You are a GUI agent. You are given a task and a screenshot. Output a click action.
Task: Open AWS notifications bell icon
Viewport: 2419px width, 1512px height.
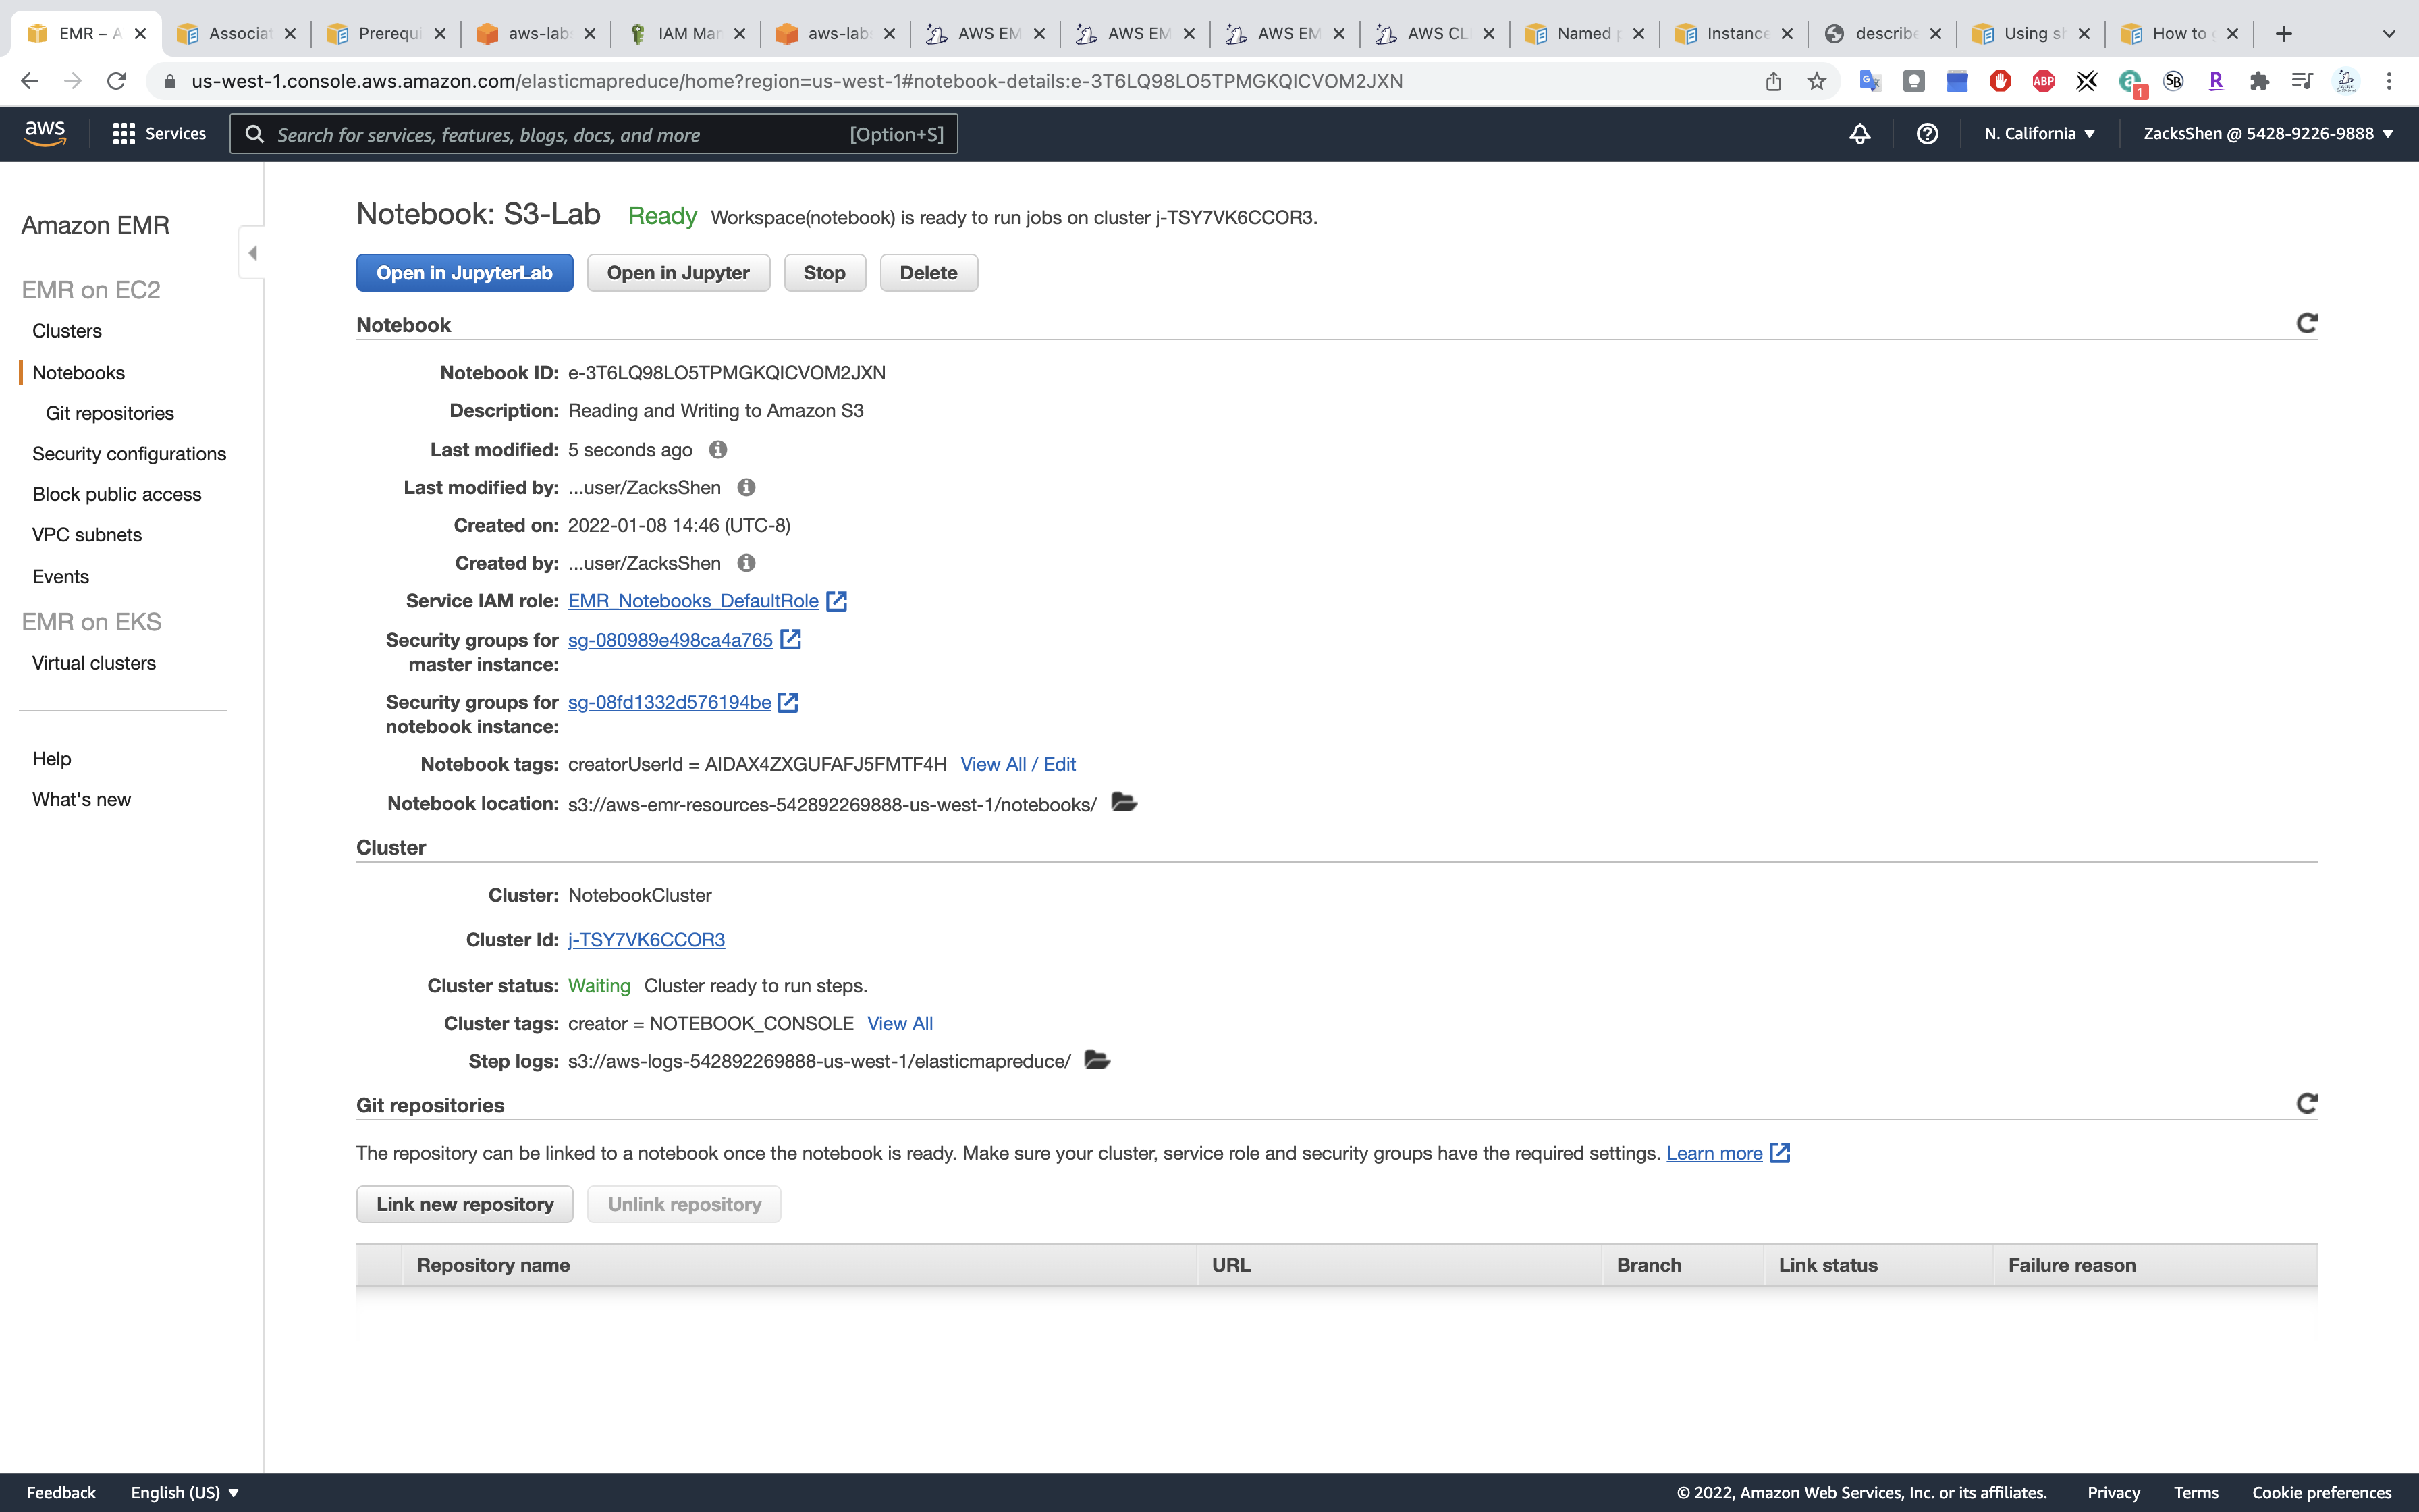pyautogui.click(x=1859, y=134)
